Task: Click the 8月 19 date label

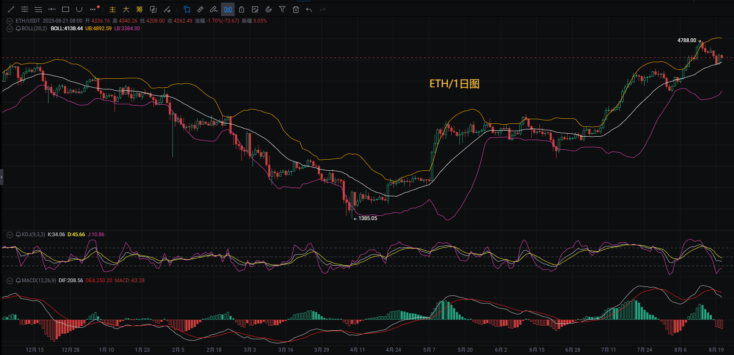Action: [716, 350]
